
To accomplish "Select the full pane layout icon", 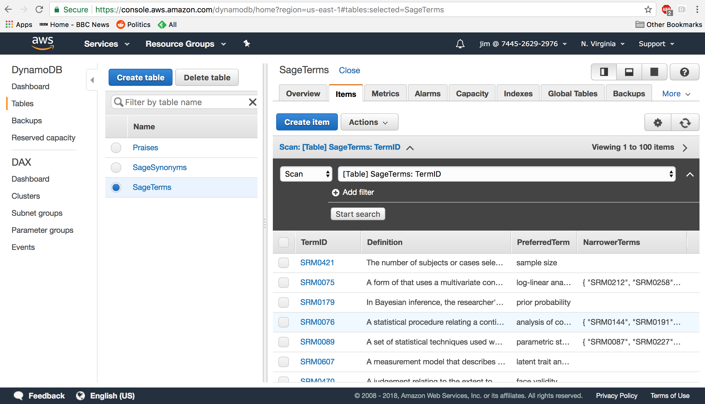I will (x=654, y=72).
